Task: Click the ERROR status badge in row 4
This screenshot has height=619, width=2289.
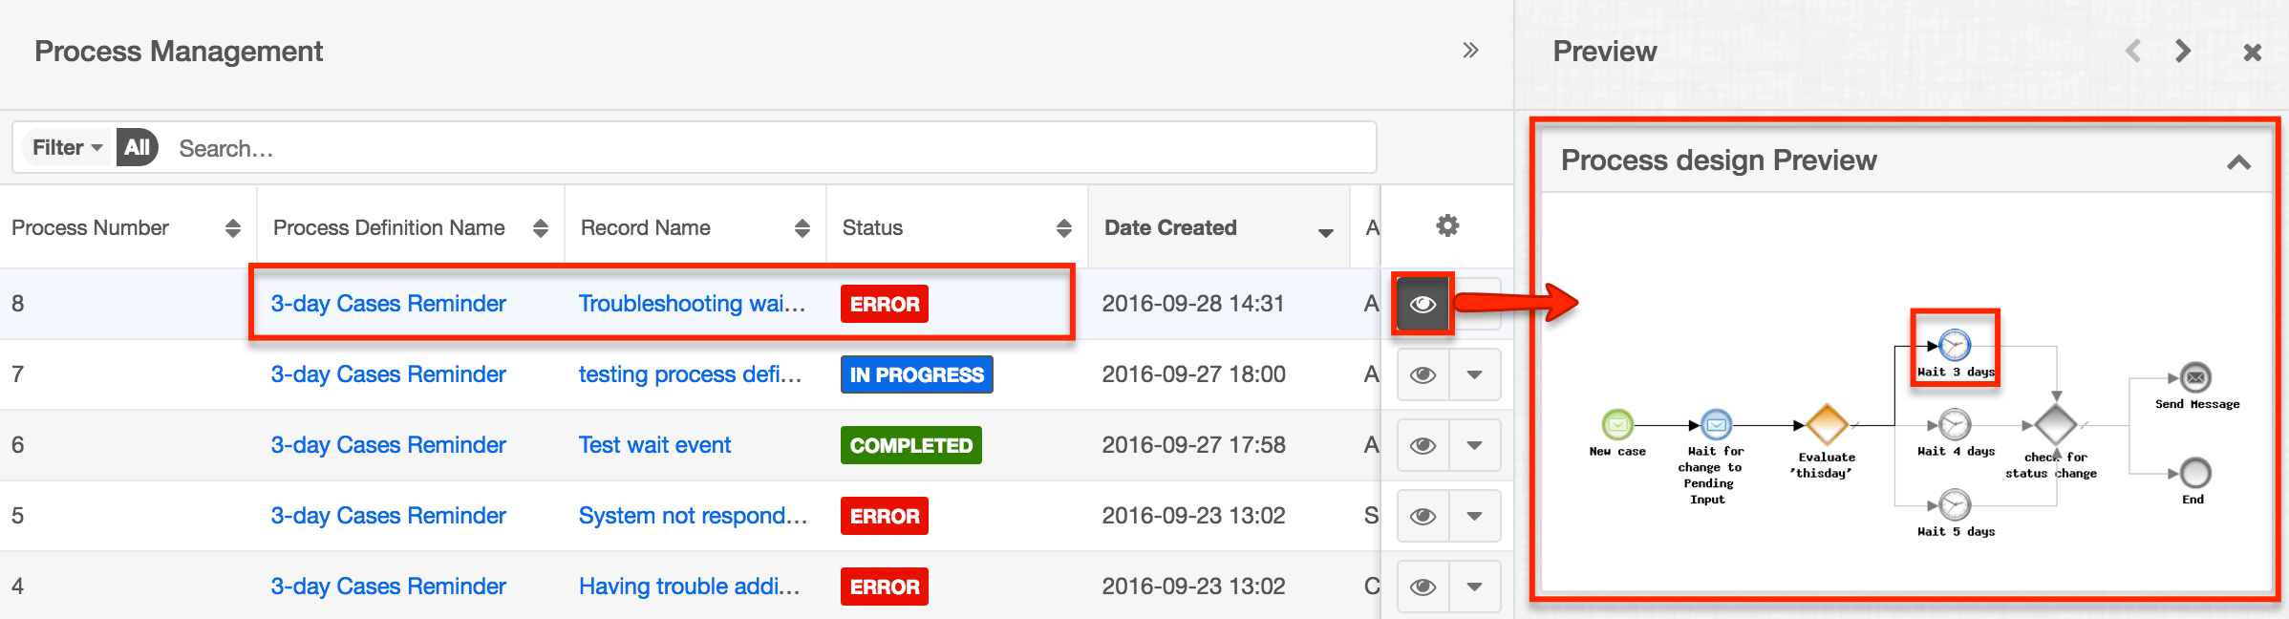Action: coord(885,587)
